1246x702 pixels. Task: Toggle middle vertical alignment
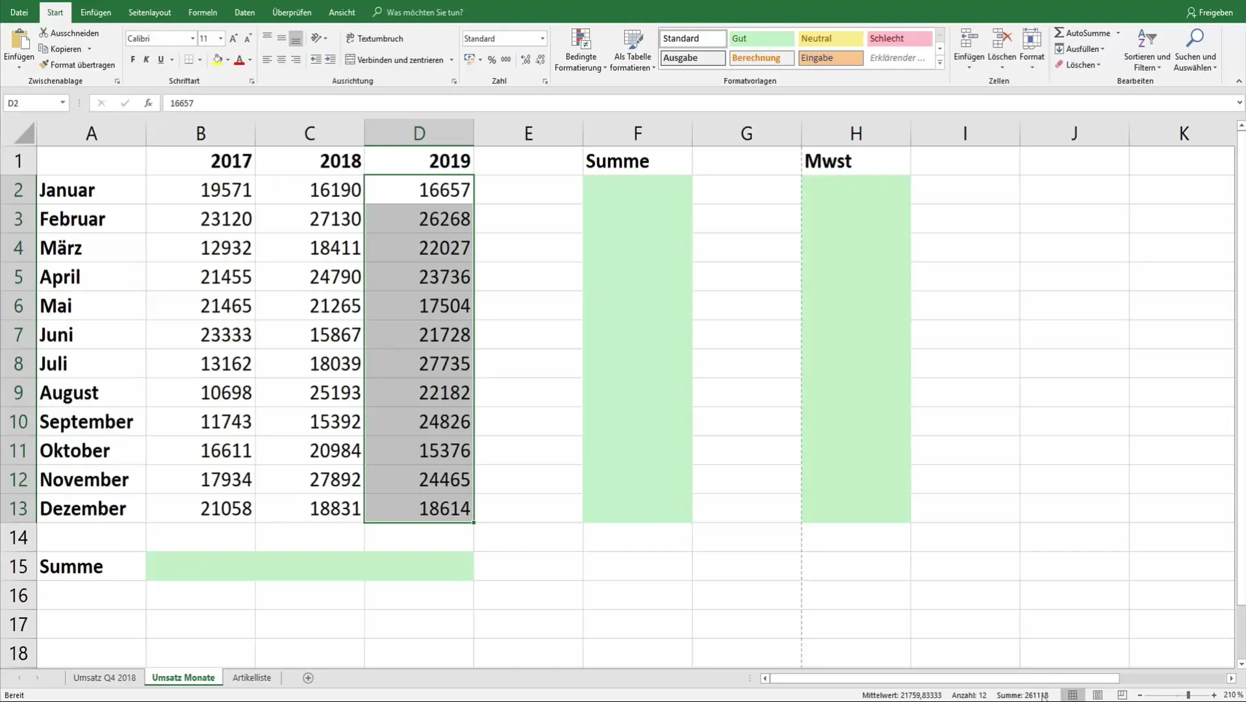click(x=281, y=38)
